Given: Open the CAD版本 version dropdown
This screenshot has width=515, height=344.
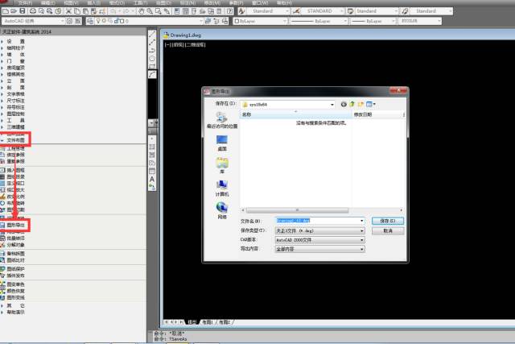Looking at the screenshot, I should pos(362,239).
